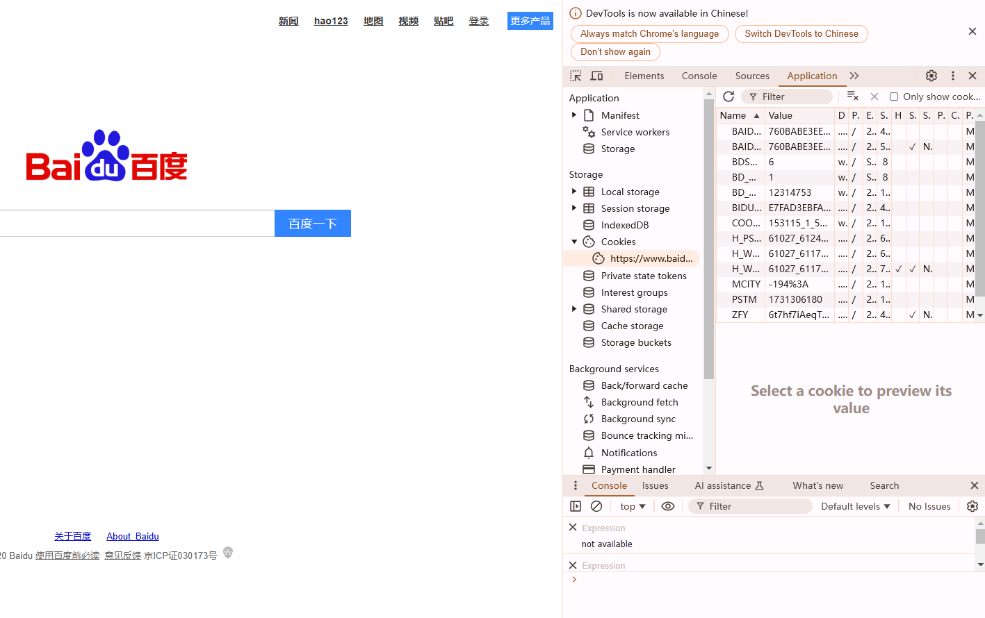Open hao123 link on Baidu
This screenshot has width=985, height=618.
point(331,21)
